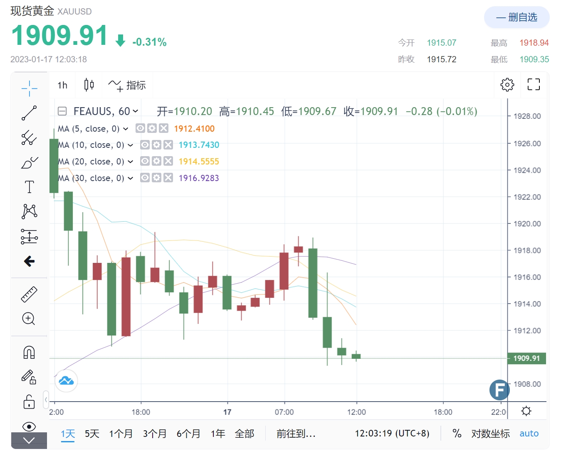Activate the zoom in tool

click(29, 319)
